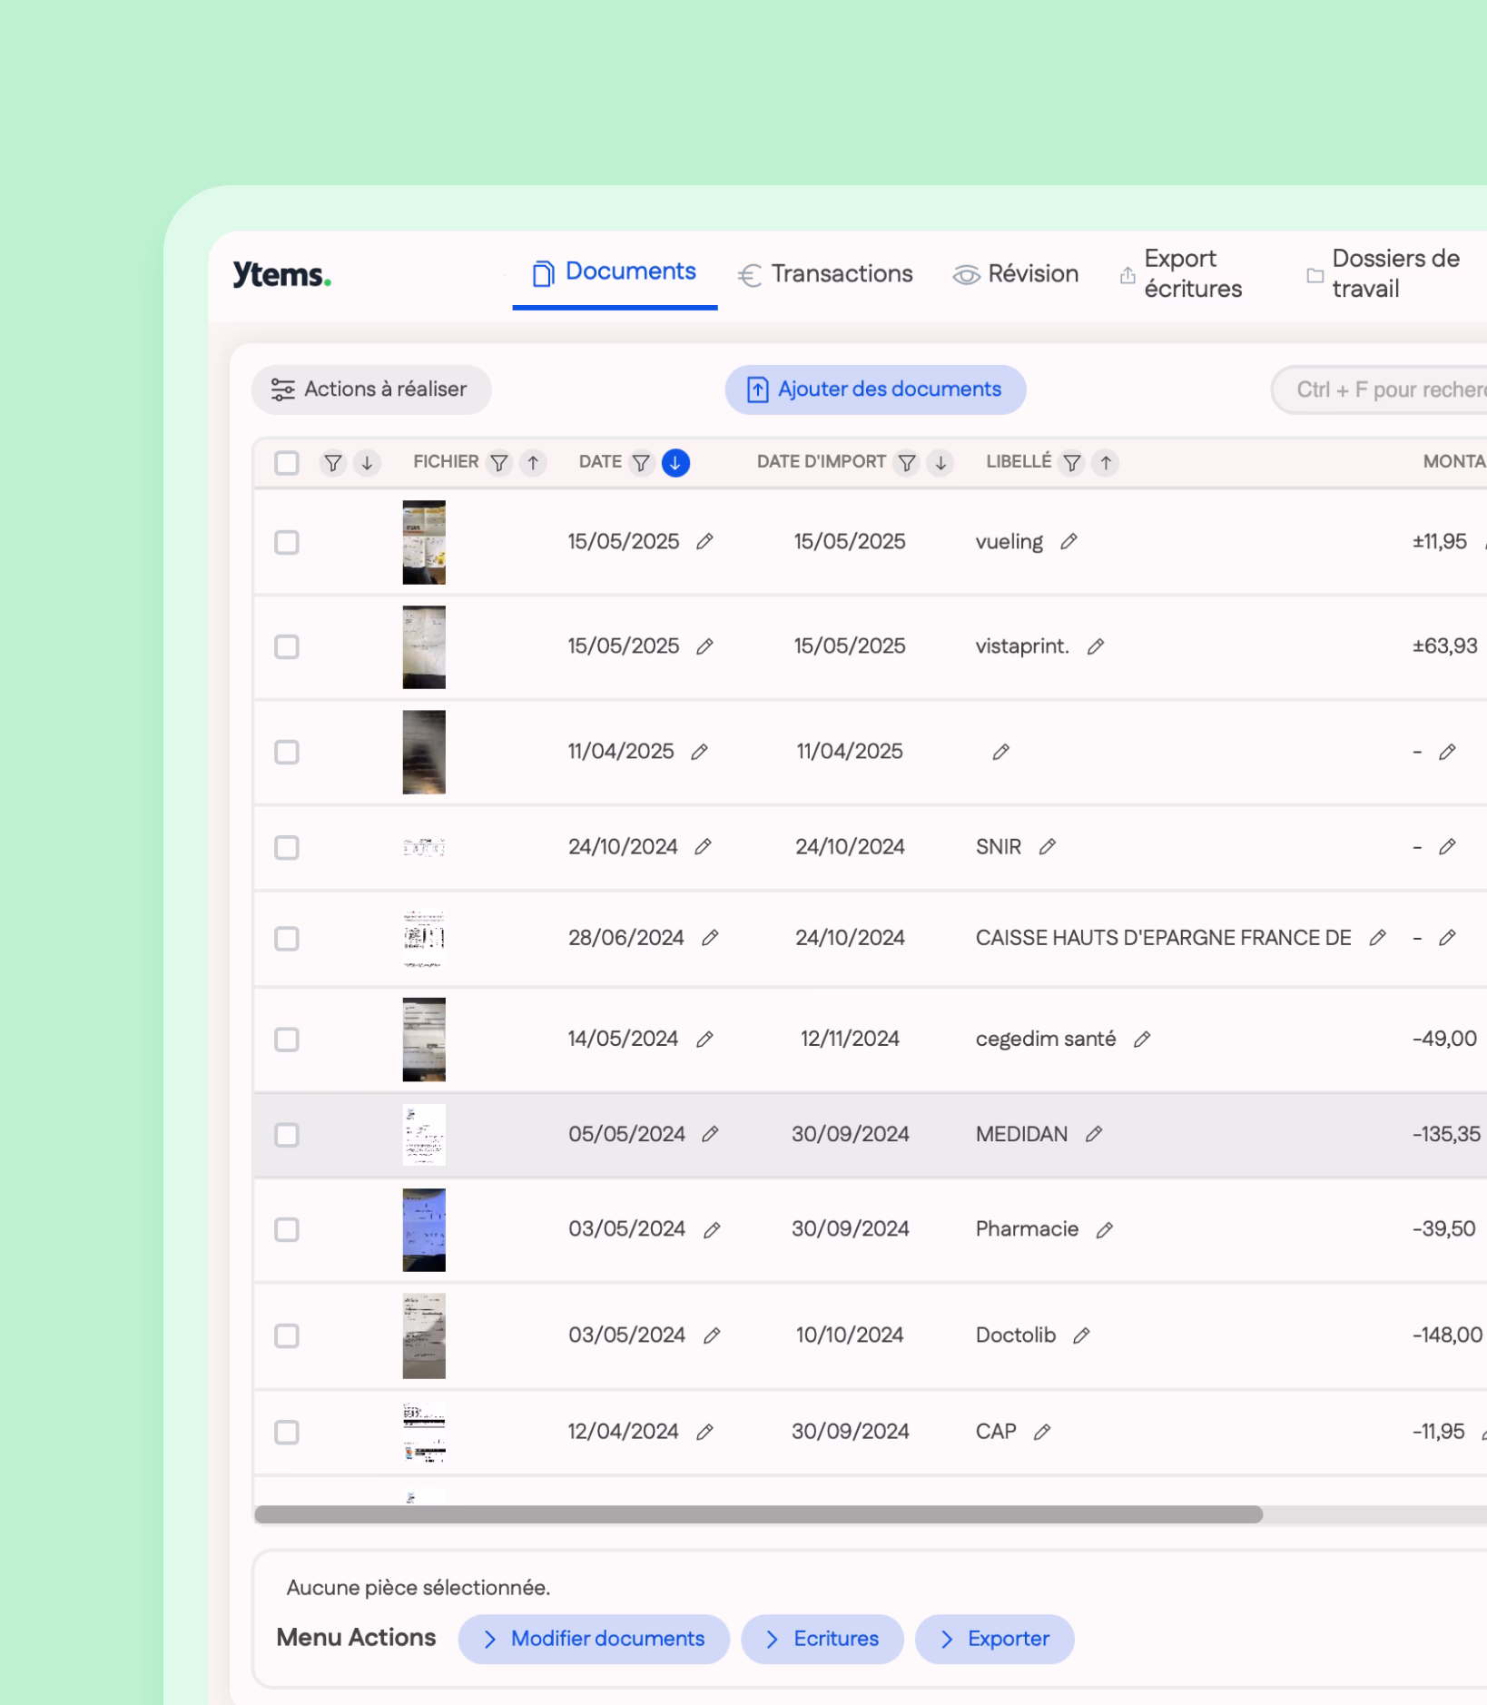
Task: Expand the Ecritures action menu
Action: pos(822,1639)
